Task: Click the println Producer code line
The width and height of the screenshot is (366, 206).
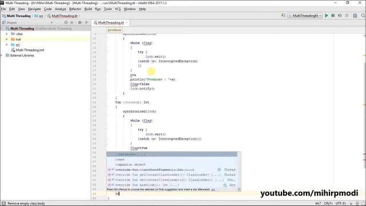Action: click(x=153, y=80)
